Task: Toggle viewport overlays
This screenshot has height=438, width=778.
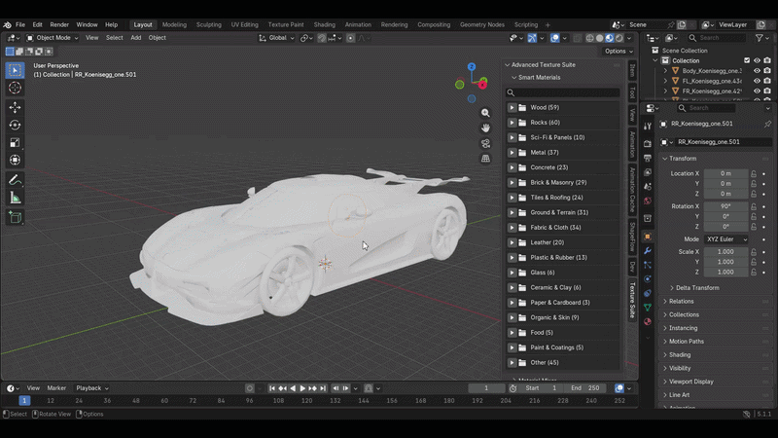Action: click(554, 38)
